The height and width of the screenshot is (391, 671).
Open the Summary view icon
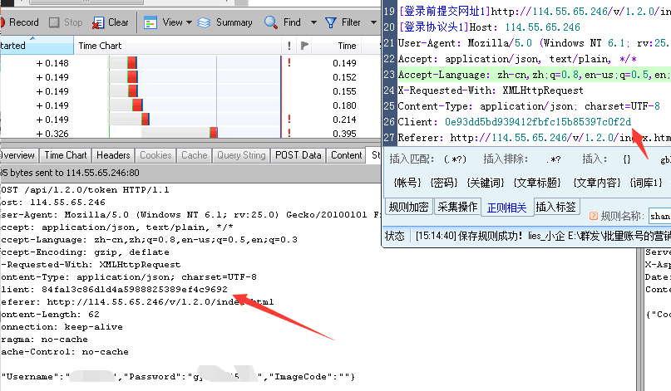pos(205,22)
